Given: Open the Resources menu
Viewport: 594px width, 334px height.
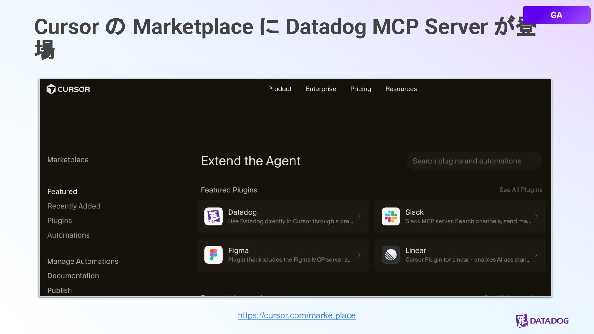Looking at the screenshot, I should pos(401,89).
